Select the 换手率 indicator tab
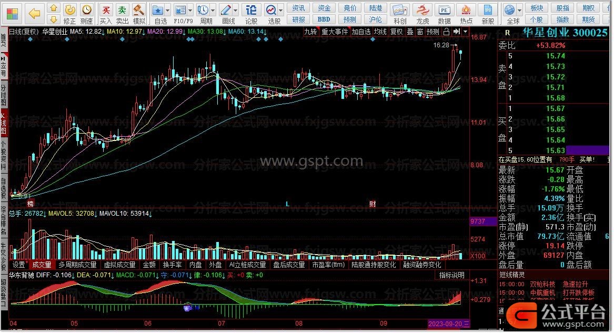Image resolution: width=614 pixels, height=333 pixels. [172, 265]
